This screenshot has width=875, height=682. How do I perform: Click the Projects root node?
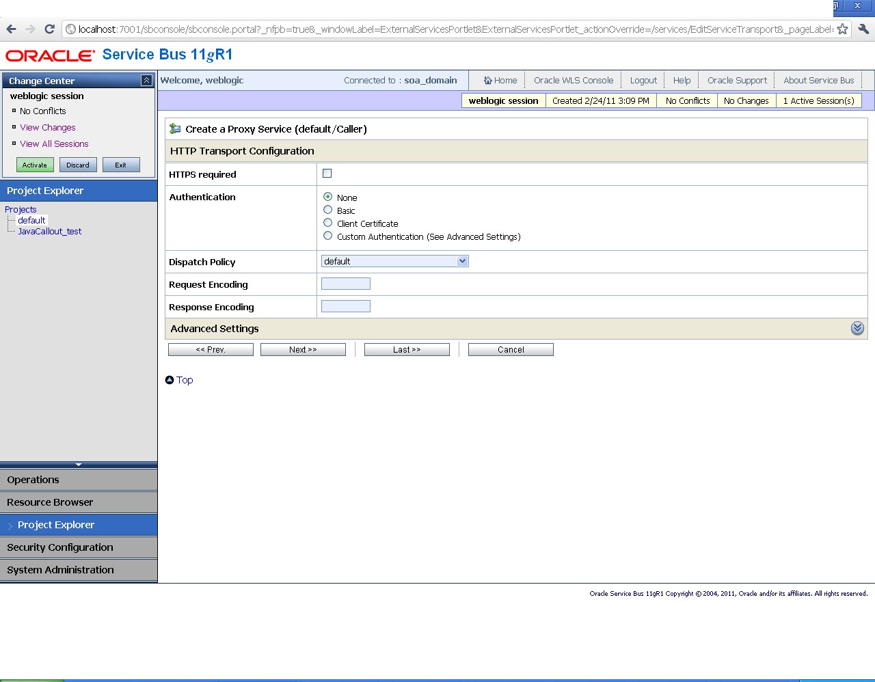coord(21,209)
